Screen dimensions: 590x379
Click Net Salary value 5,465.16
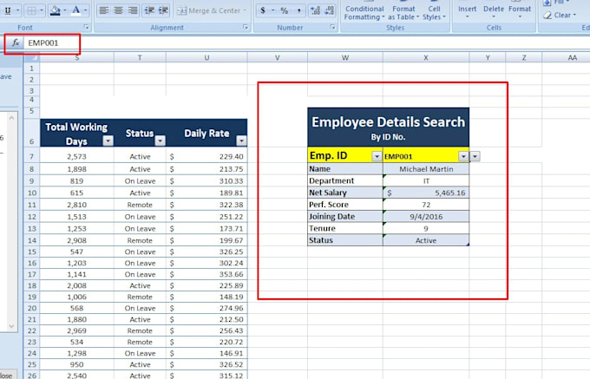click(x=426, y=193)
